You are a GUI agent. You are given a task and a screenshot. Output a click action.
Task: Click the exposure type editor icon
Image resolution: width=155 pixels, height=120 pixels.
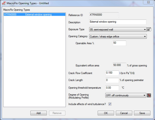149,30
